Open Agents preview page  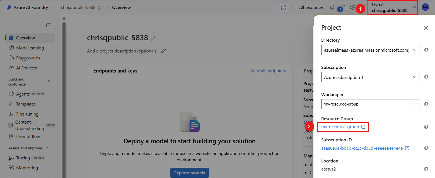30,94
